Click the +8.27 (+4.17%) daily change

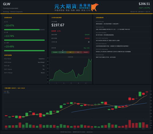pyautogui.click(x=144, y=8)
